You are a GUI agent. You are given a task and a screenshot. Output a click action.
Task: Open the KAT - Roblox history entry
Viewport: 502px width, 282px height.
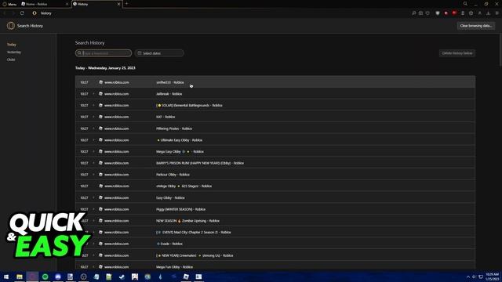275,117
